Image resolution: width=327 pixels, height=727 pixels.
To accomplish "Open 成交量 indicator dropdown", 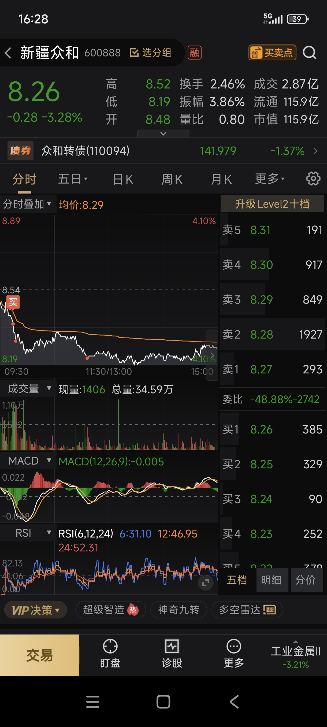I will [28, 389].
